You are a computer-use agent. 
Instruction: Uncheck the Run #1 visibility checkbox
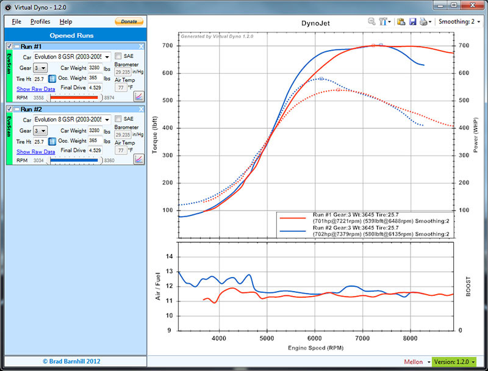coord(9,46)
